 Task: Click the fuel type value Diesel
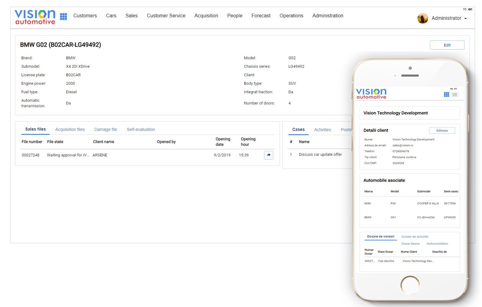71,92
